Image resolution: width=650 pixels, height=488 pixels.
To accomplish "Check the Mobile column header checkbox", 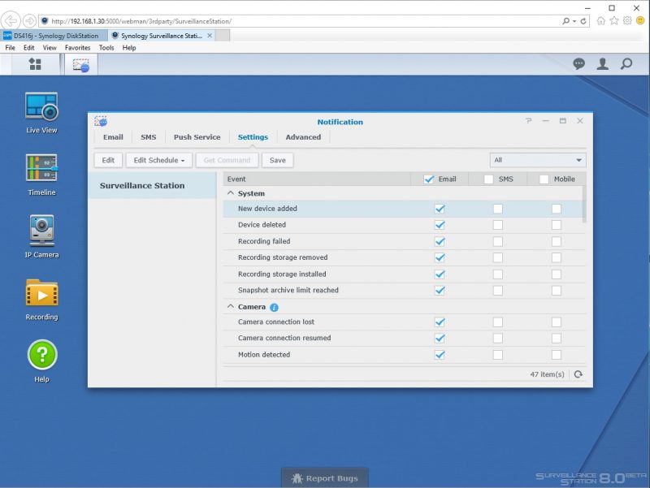I will (x=544, y=179).
